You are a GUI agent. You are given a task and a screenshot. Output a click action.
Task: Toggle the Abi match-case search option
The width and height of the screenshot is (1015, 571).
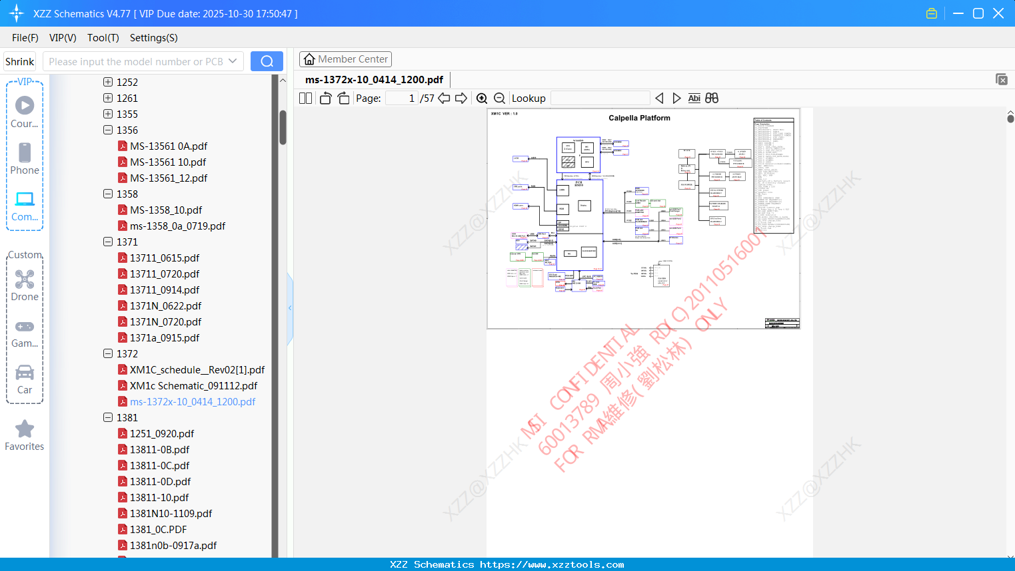(x=694, y=98)
